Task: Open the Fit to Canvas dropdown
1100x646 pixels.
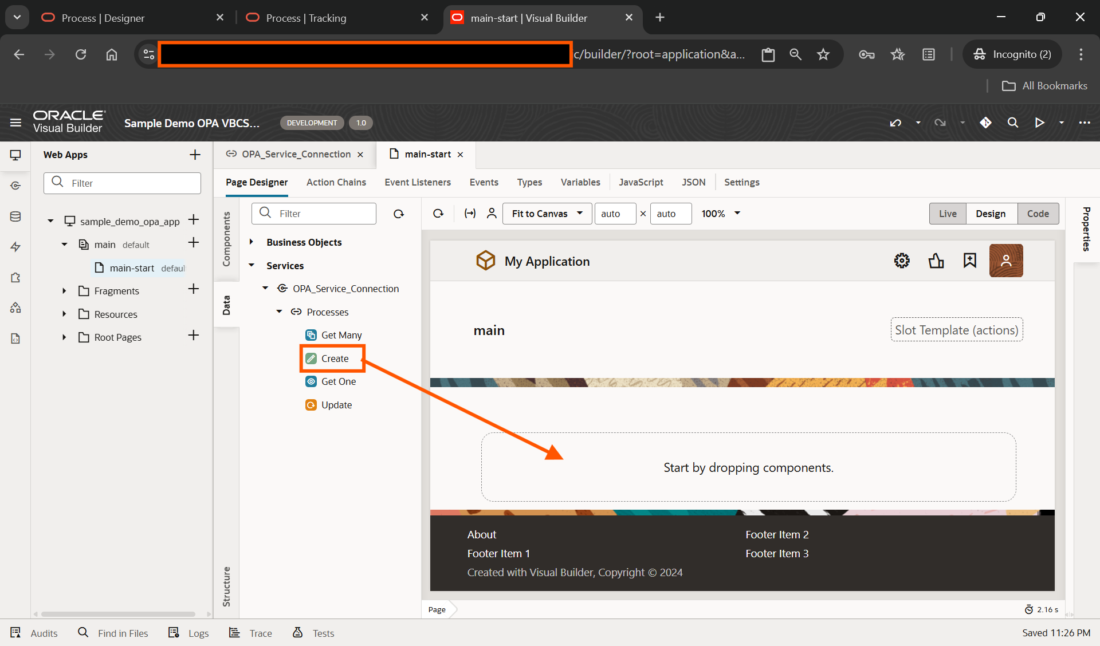Action: (546, 213)
